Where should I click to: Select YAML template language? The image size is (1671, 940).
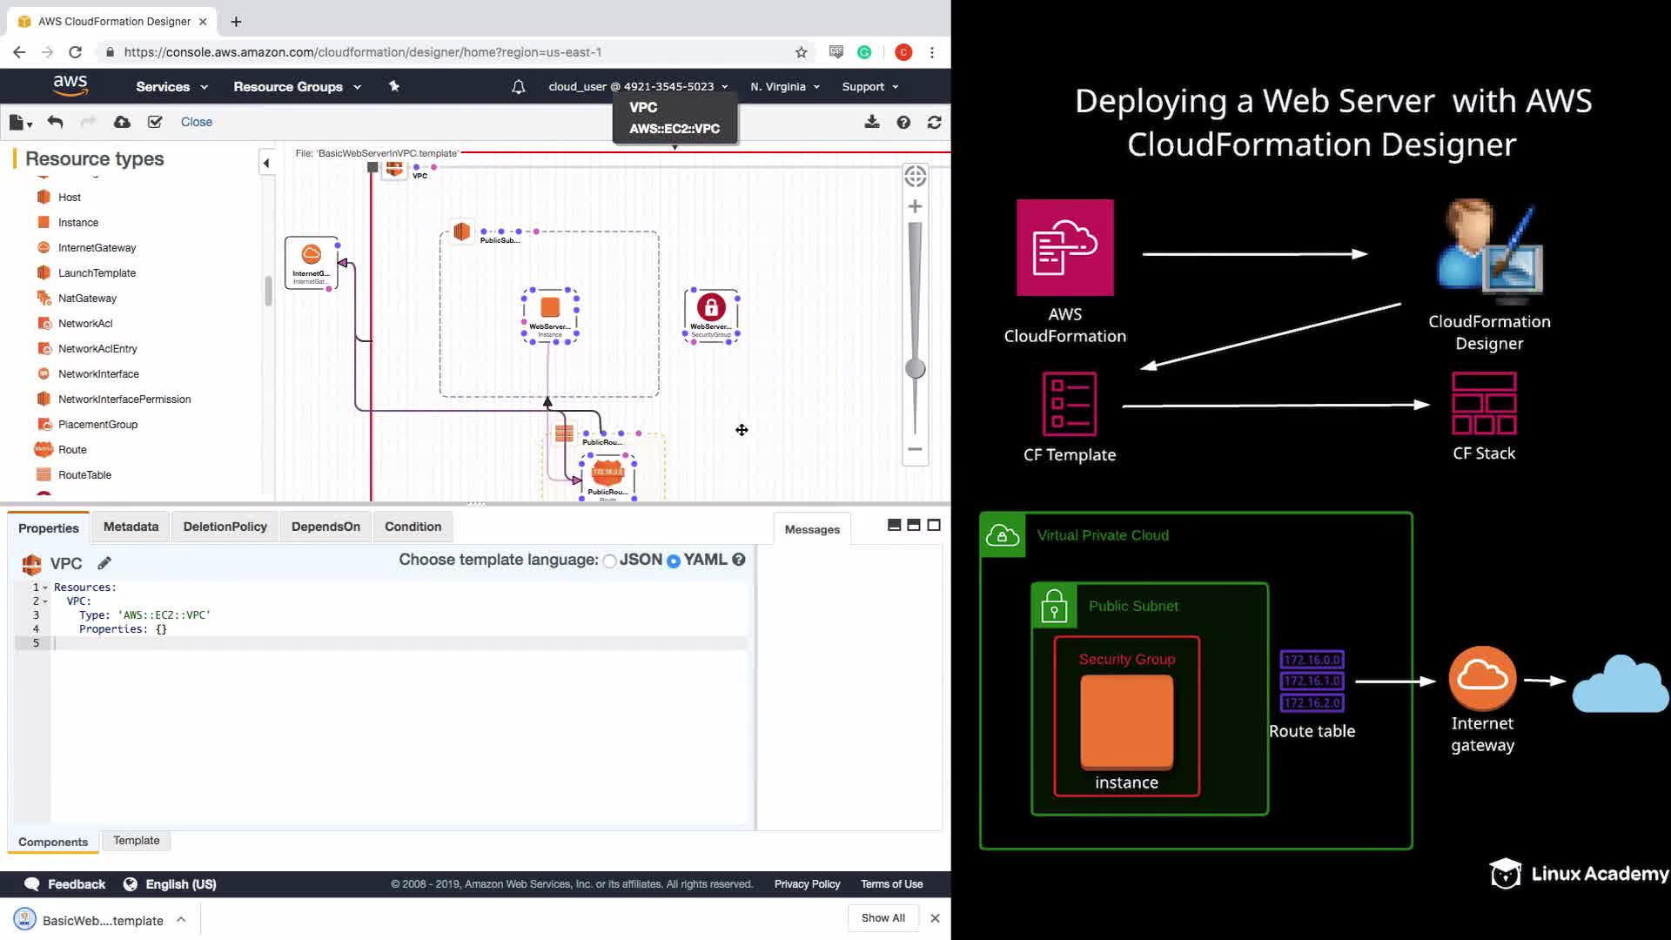(673, 561)
